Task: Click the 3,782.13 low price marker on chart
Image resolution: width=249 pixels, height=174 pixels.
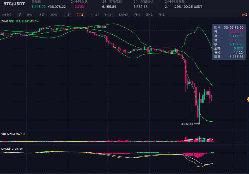Action: click(187, 124)
